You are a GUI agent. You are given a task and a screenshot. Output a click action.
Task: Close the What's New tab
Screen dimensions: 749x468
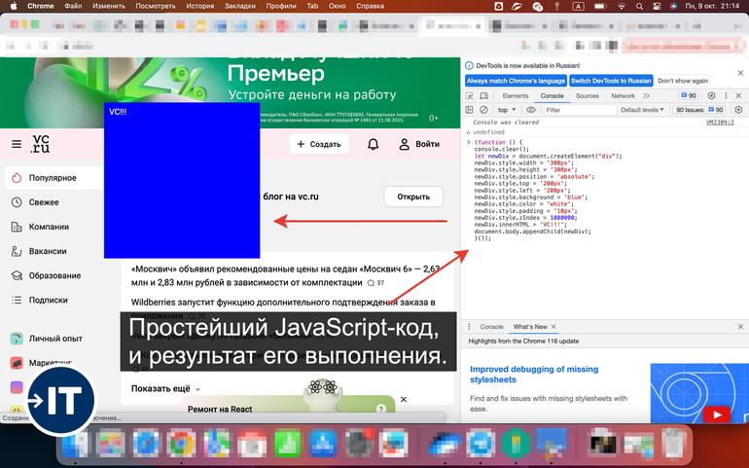553,327
